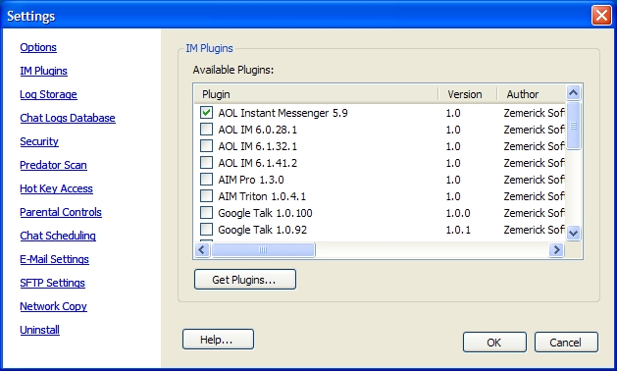The width and height of the screenshot is (617, 371).
Task: Open Hot Key Access settings
Action: tap(56, 188)
